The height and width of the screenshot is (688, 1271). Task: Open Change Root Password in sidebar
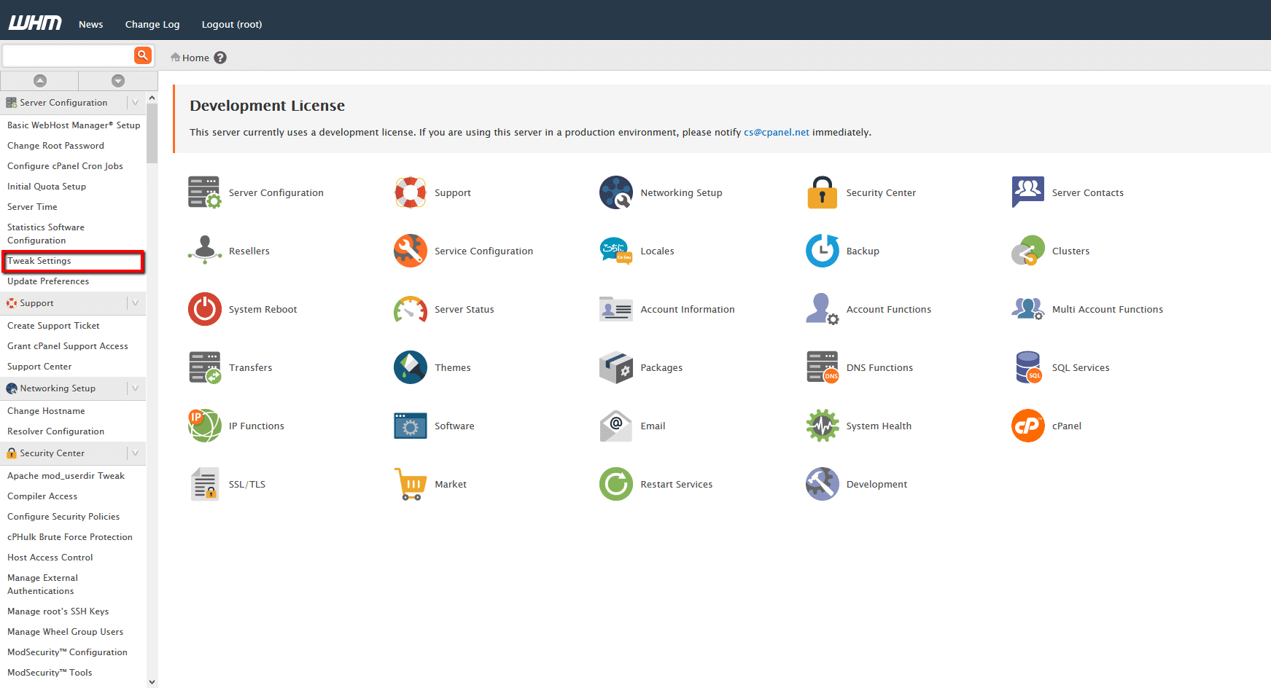(x=55, y=146)
